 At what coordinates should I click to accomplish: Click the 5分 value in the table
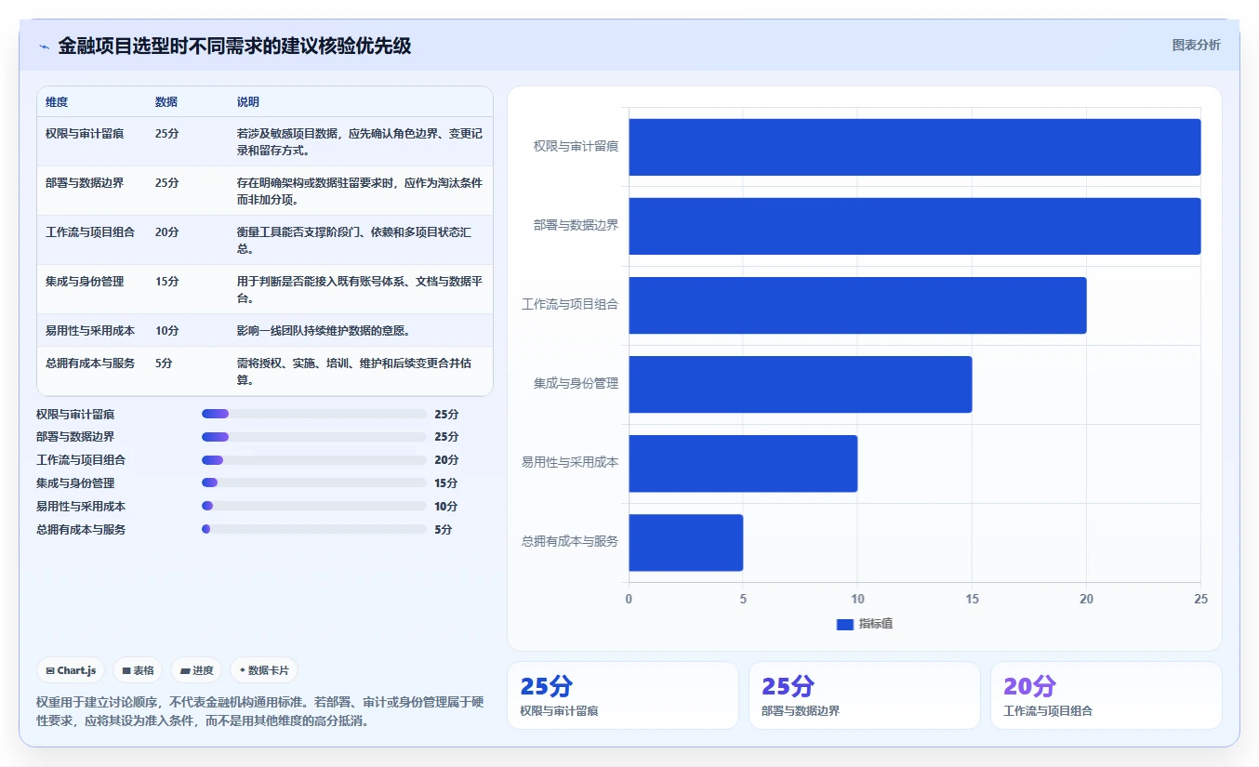point(164,364)
